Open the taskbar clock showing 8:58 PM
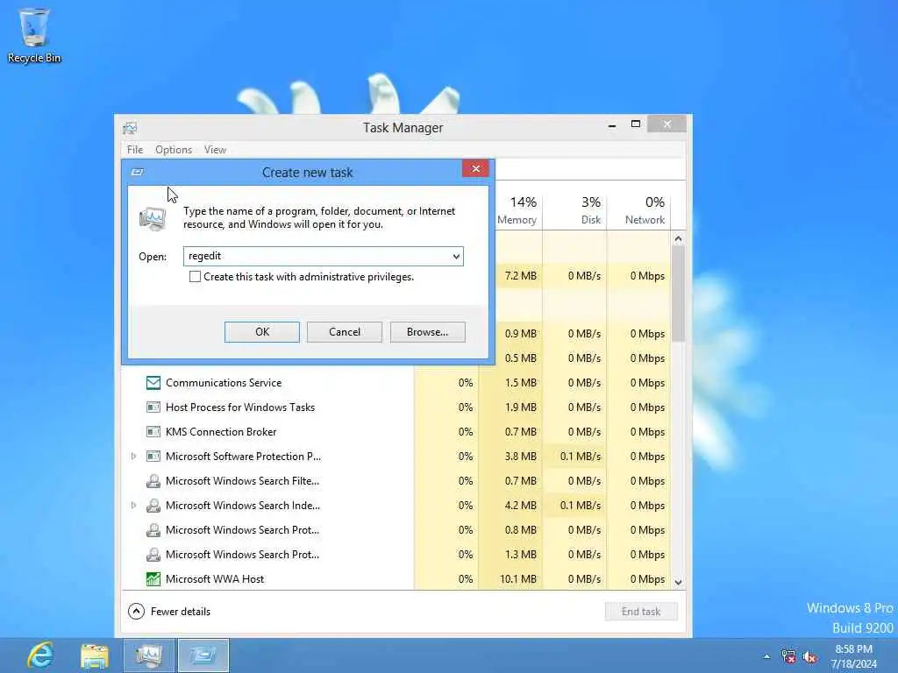This screenshot has width=898, height=673. [x=853, y=656]
